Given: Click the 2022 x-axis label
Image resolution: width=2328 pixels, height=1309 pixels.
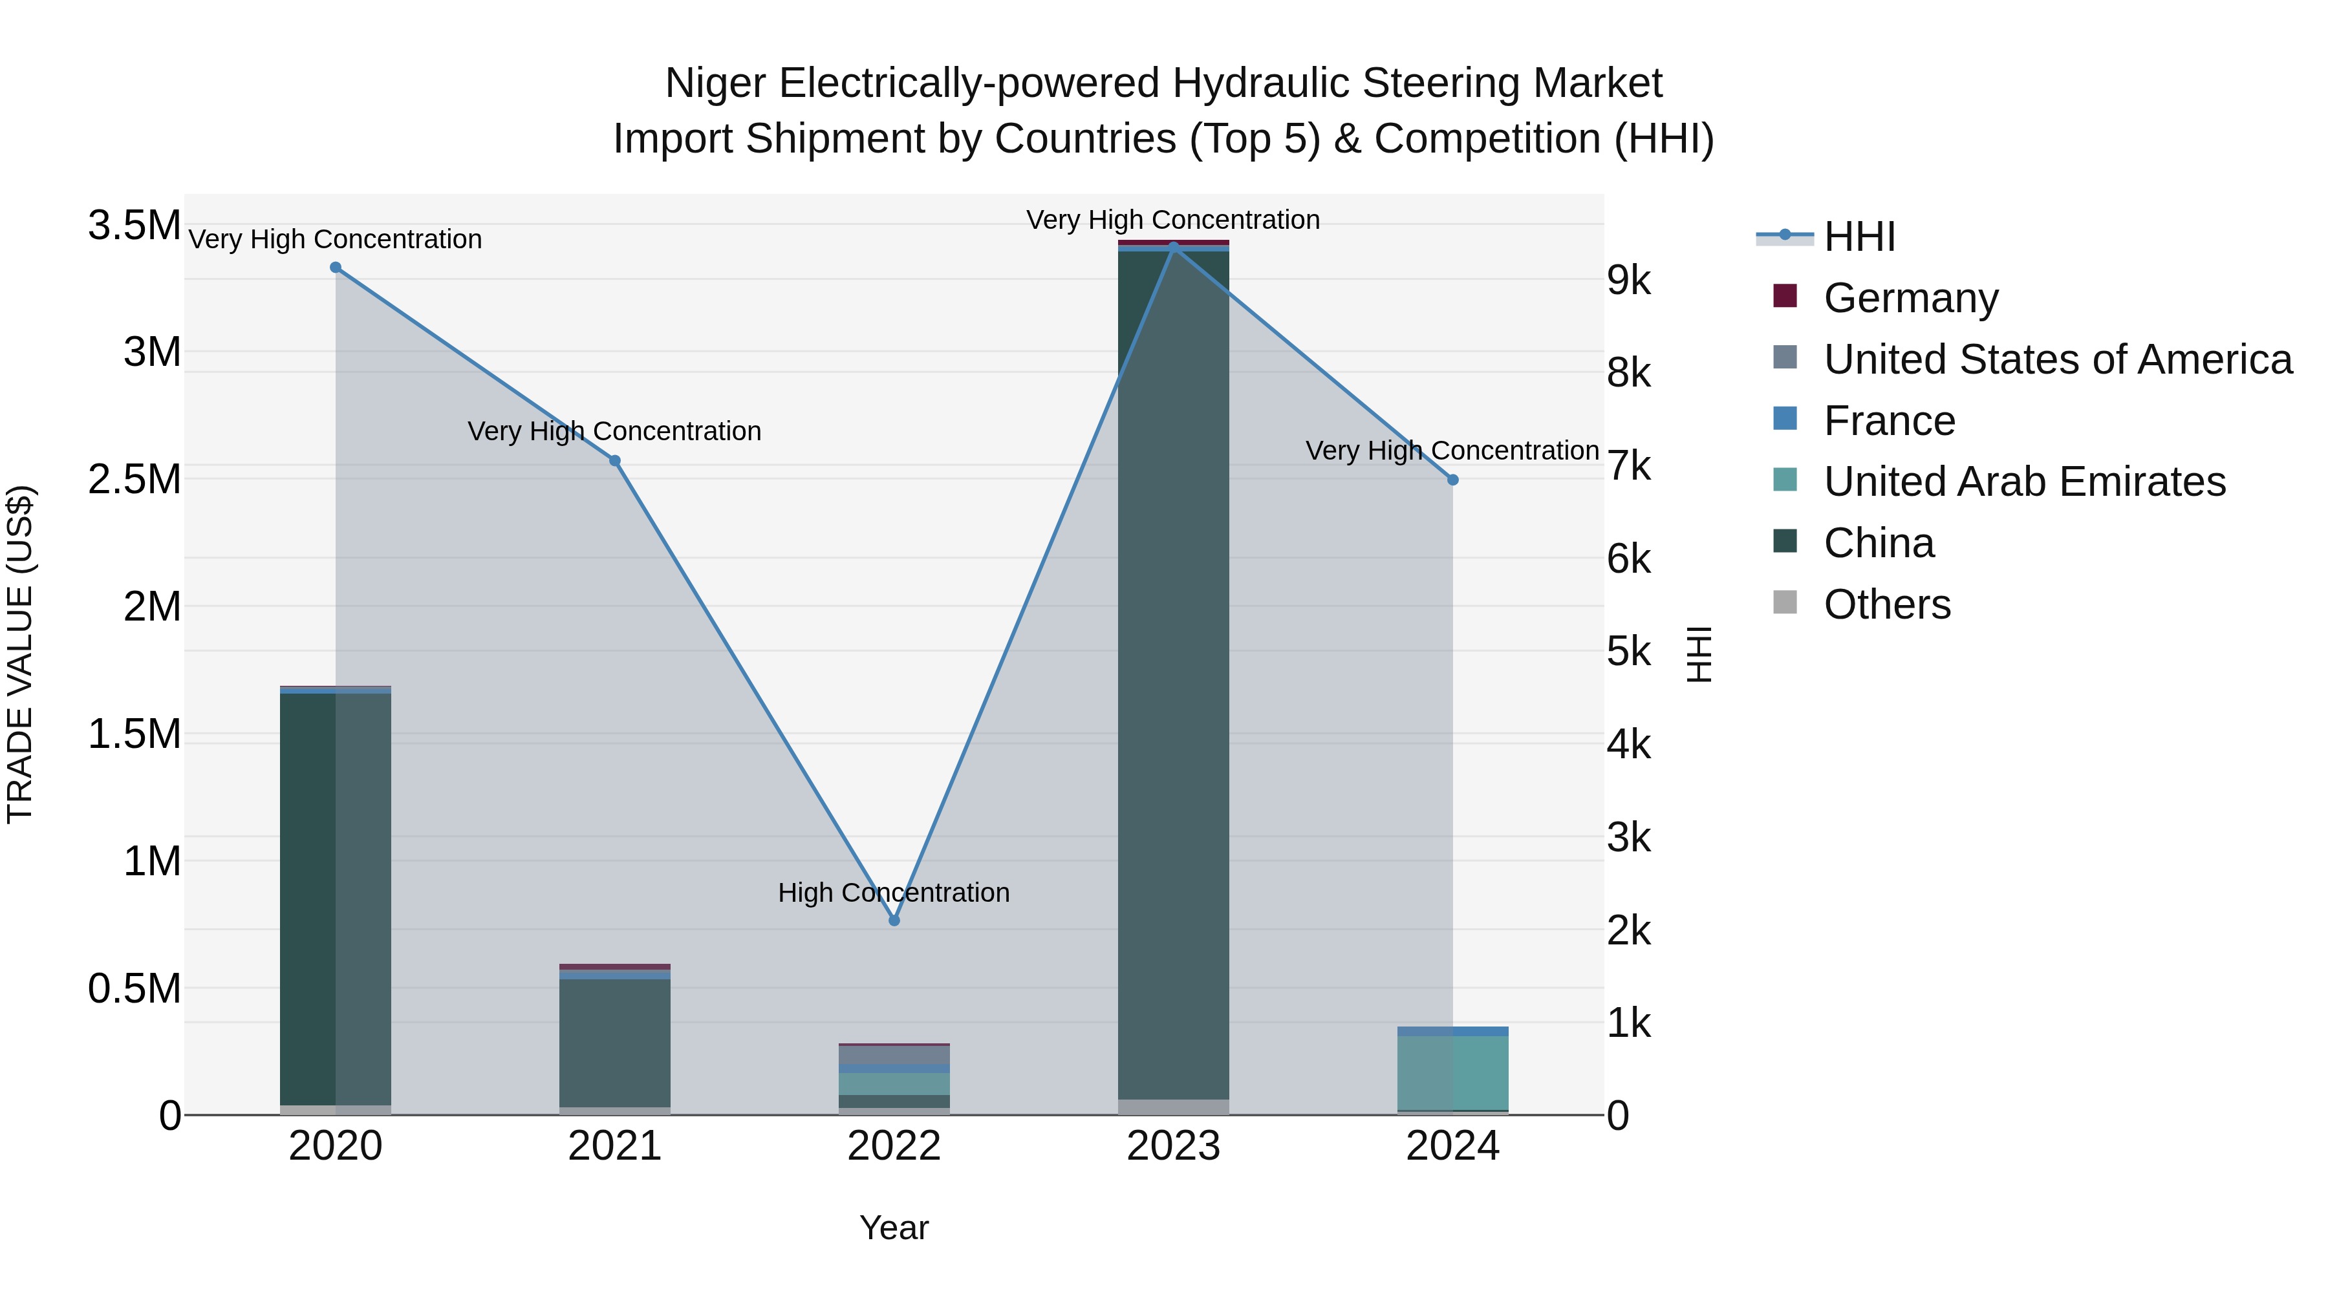Looking at the screenshot, I should (x=894, y=1146).
